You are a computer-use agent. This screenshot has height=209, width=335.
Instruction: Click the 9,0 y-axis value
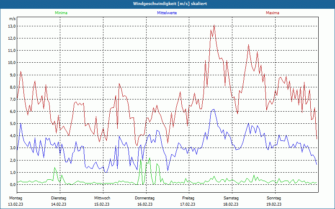click(x=13, y=75)
